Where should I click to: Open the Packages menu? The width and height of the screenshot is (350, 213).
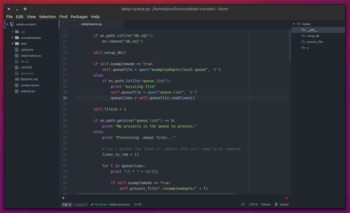[x=79, y=16]
